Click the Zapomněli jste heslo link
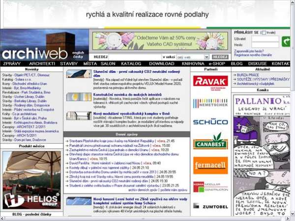 point(249,51)
